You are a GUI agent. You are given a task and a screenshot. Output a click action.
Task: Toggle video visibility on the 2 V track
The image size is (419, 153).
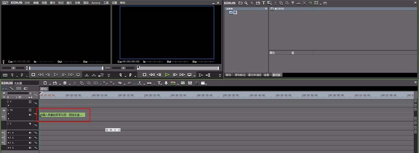[30, 102]
